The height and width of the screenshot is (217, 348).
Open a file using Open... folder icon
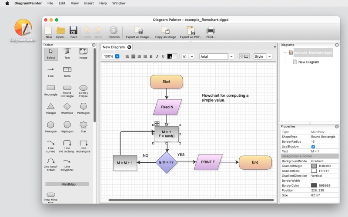(x=61, y=32)
